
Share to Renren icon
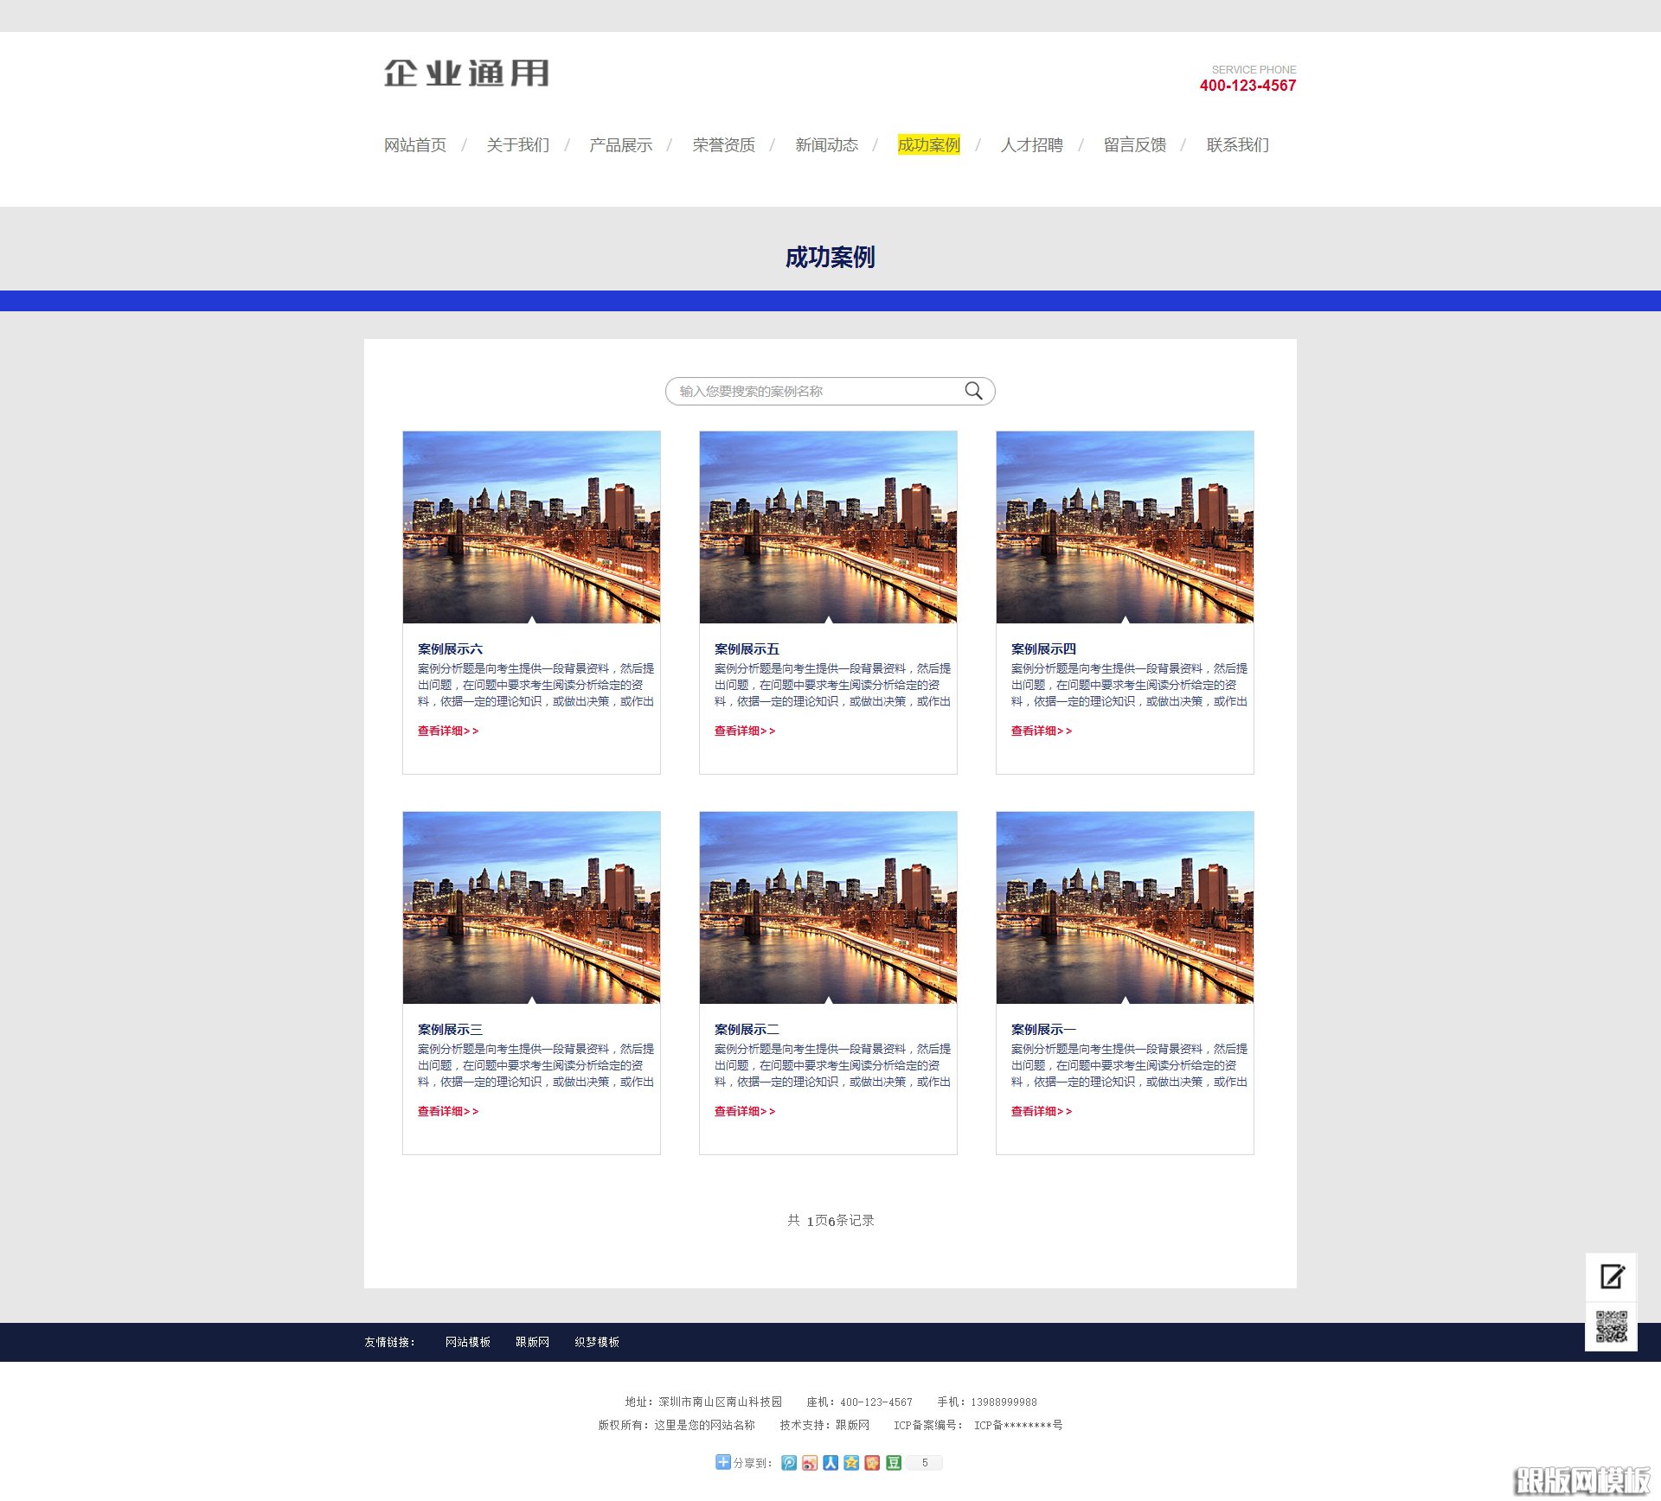pyautogui.click(x=830, y=1462)
